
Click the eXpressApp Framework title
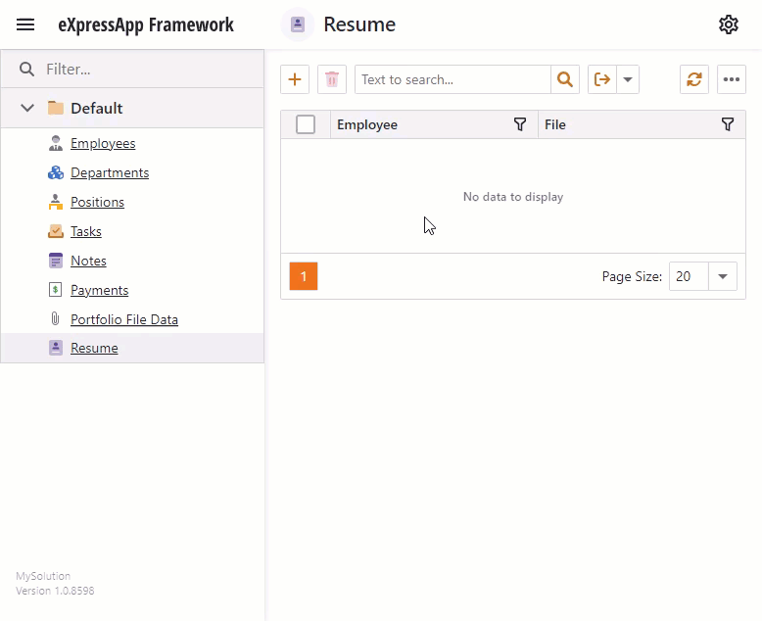pos(146,24)
